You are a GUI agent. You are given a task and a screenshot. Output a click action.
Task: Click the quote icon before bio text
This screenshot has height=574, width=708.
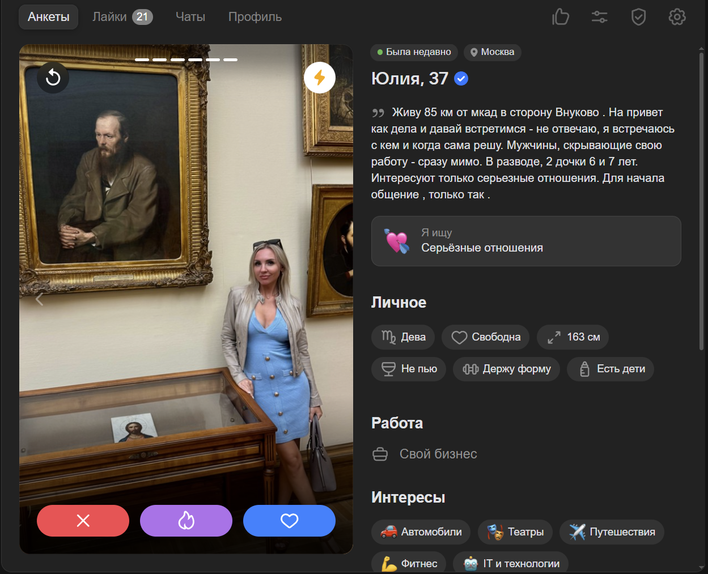pos(378,113)
